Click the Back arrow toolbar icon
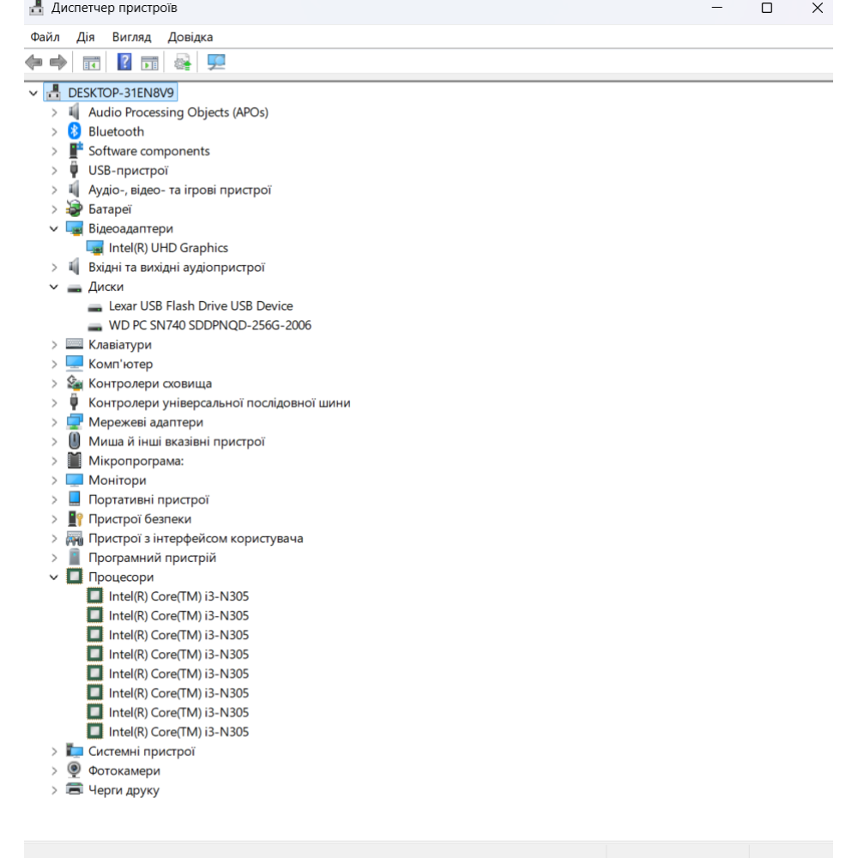This screenshot has height=858, width=858. tap(34, 63)
